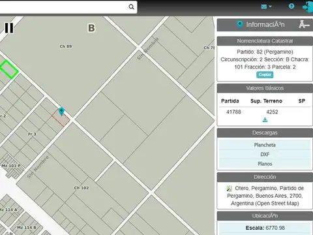Pause with the pause icon on map
Screen dimensions: 313x235
coord(9,28)
